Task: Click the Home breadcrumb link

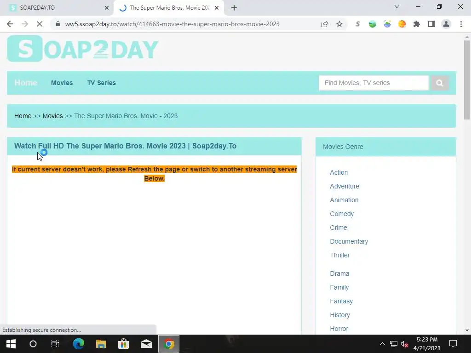Action: coord(23,116)
